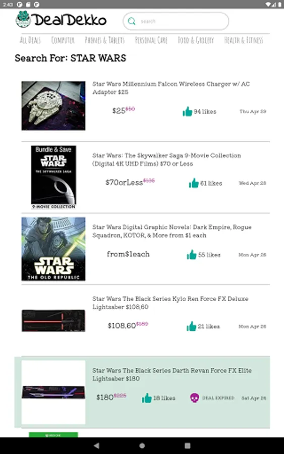The image size is (284, 454).
Task: Tap the Android back button
Action: 97,445
